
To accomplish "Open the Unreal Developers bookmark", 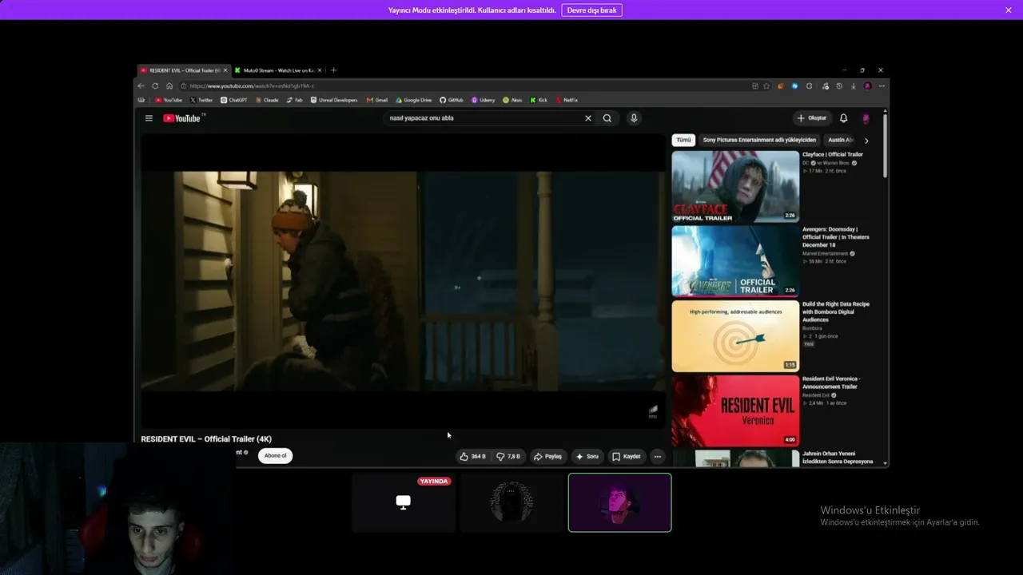I will pos(334,100).
